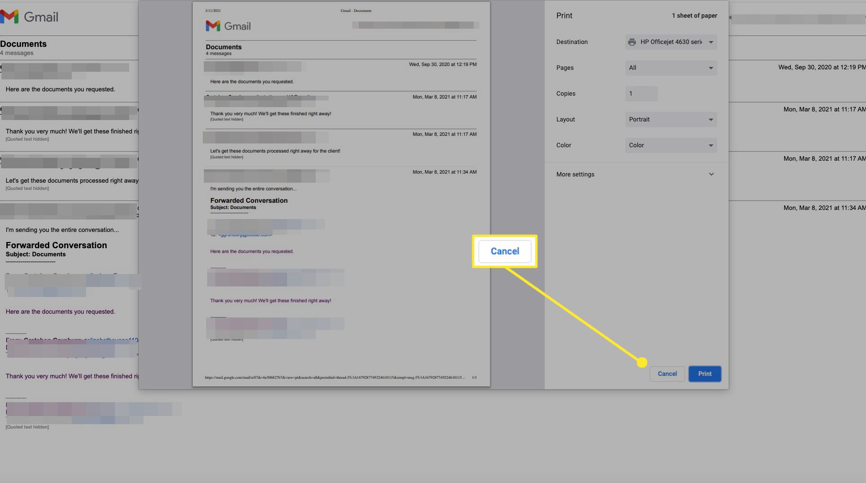This screenshot has width=866, height=483.
Task: Click '1 sheet of paper' text
Action: pos(694,16)
